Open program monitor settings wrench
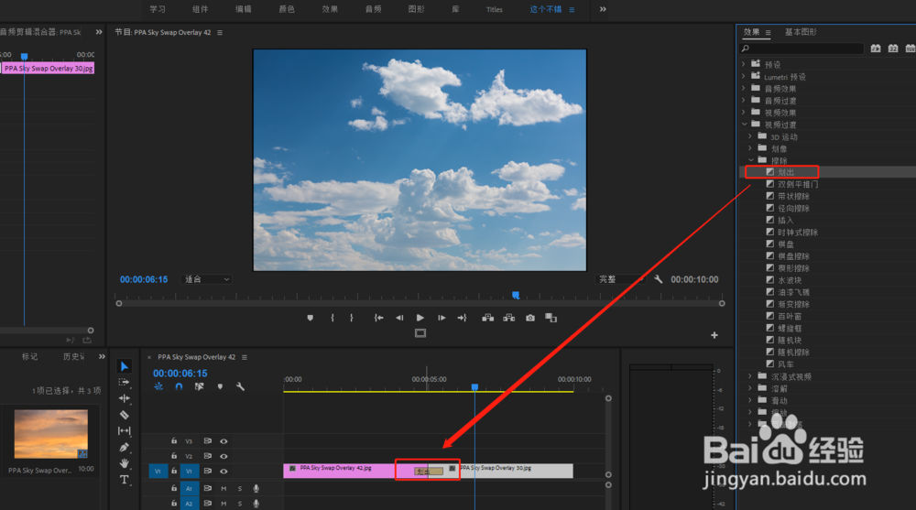The height and width of the screenshot is (510, 916). (x=659, y=279)
